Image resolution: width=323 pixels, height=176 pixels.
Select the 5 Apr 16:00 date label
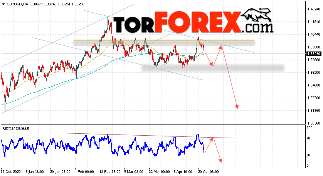point(183,172)
